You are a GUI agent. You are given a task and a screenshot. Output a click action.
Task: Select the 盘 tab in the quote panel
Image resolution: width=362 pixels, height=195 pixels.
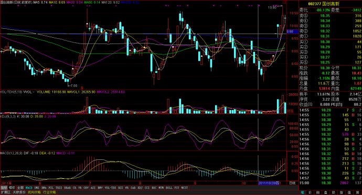[x=326, y=192]
